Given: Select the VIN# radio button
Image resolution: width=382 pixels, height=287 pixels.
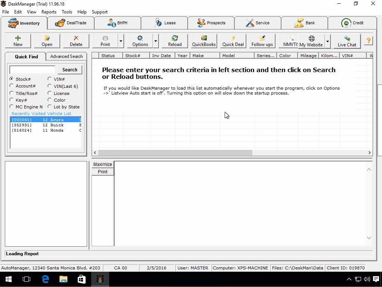Looking at the screenshot, I should pyautogui.click(x=49, y=79).
